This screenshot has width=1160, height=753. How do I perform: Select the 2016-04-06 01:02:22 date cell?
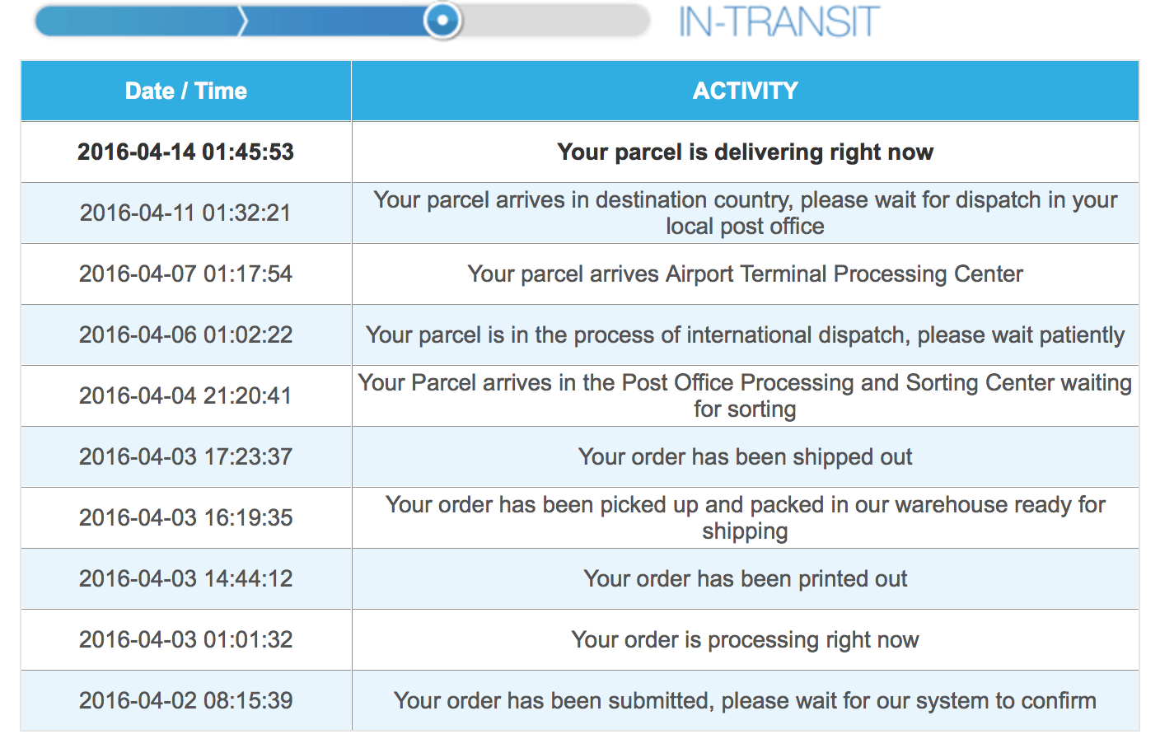[186, 334]
